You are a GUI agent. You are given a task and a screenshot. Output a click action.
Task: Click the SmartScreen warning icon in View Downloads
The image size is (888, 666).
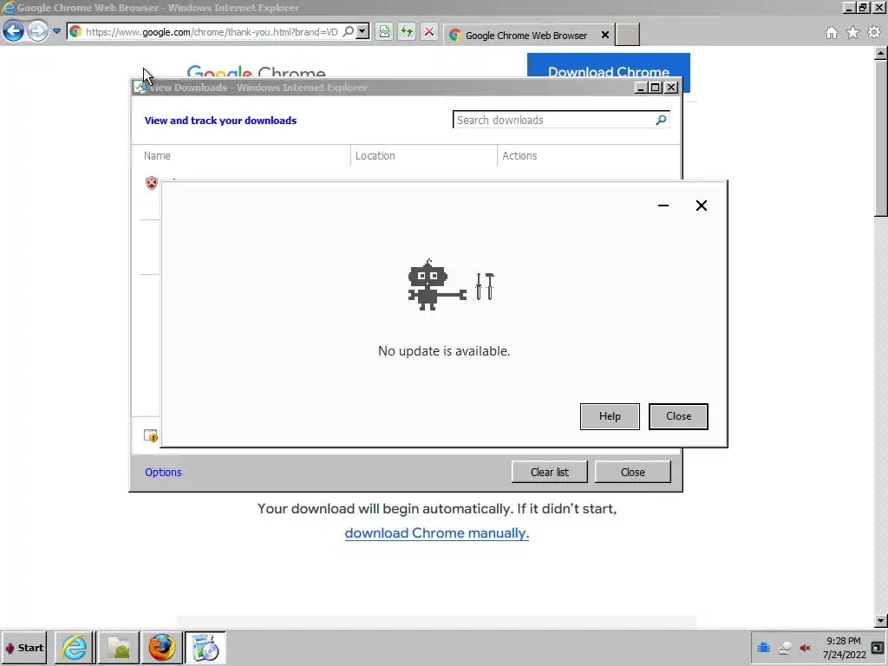click(x=150, y=435)
